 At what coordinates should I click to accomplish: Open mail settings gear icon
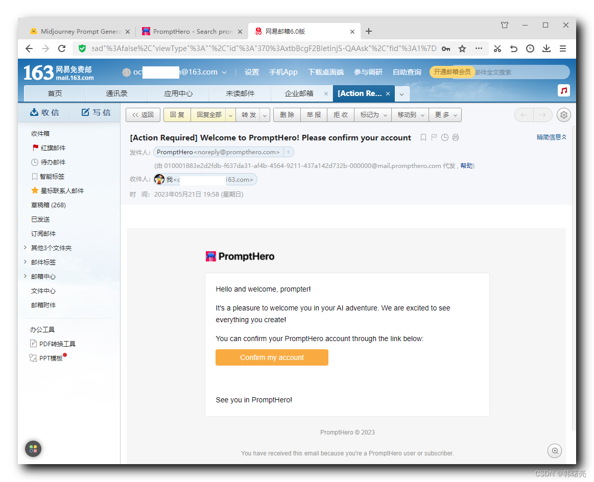564,115
